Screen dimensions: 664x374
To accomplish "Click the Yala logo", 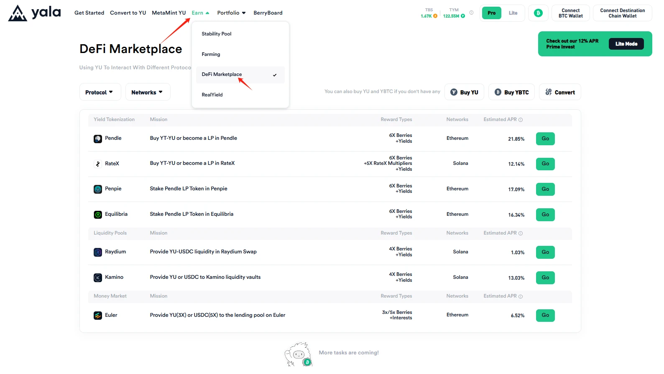I will (34, 13).
